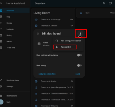Open the louis user profile avatar
Screen dimensions: 115x107
tap(1, 102)
